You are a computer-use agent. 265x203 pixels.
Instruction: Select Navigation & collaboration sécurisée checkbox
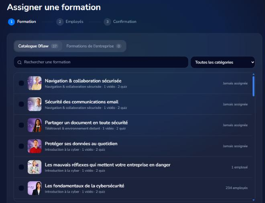click(21, 83)
